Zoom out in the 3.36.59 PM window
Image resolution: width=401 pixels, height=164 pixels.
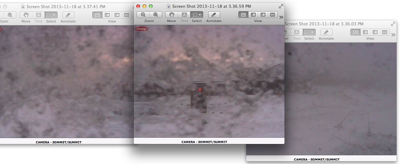point(143,15)
